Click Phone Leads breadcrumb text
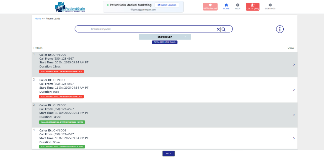324x157 pixels. point(53,18)
